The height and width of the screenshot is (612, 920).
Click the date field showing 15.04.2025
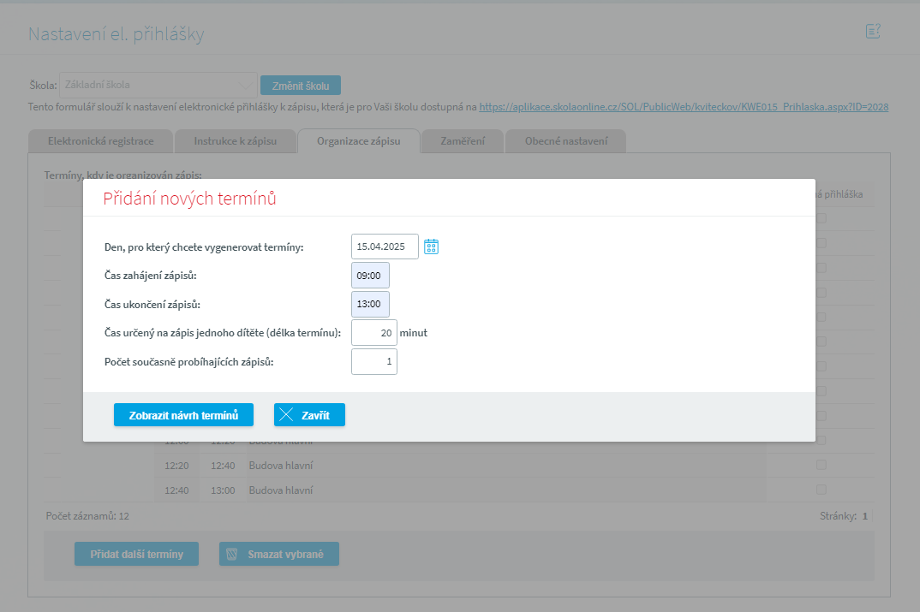click(x=385, y=247)
